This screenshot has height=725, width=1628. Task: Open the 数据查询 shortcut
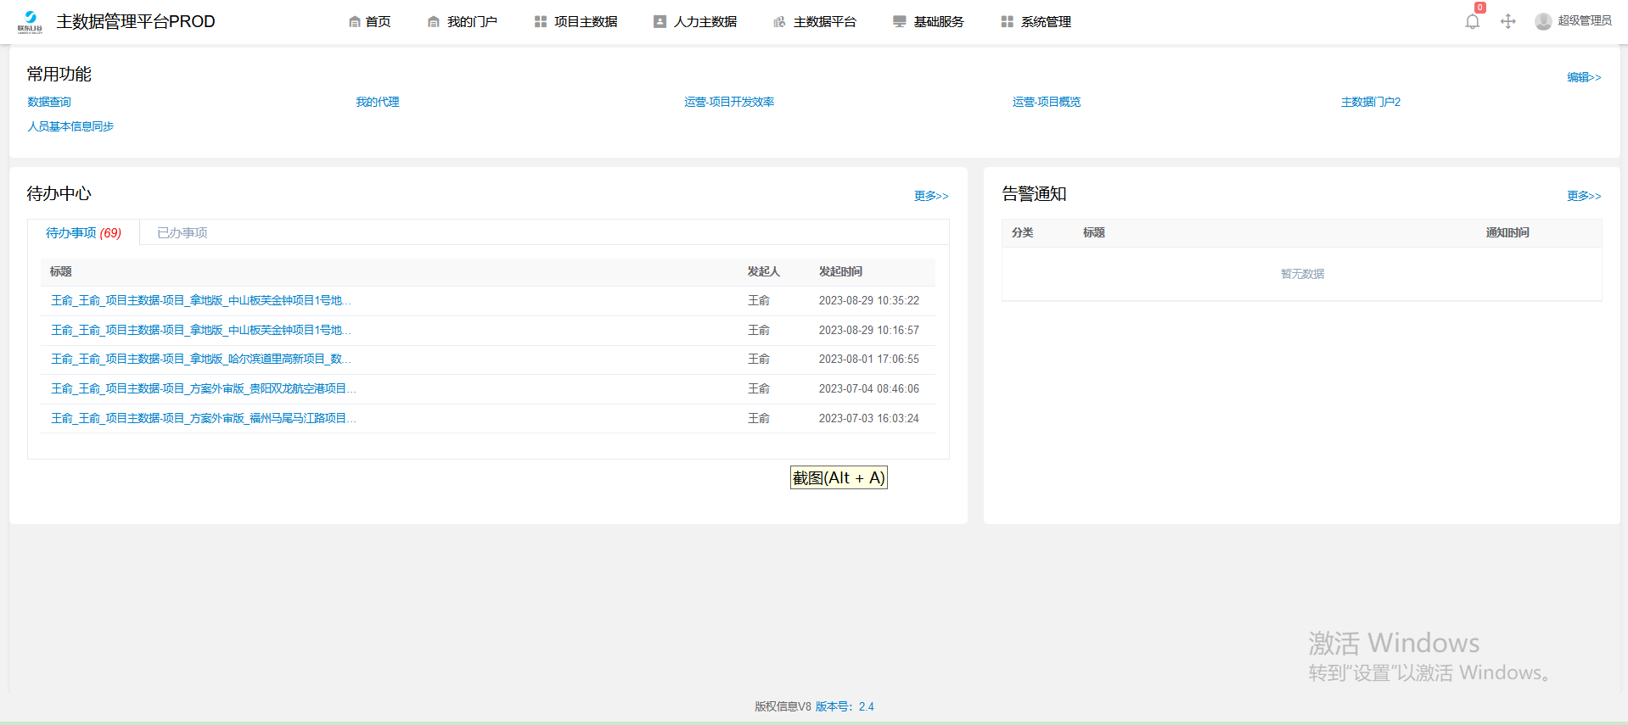point(49,102)
